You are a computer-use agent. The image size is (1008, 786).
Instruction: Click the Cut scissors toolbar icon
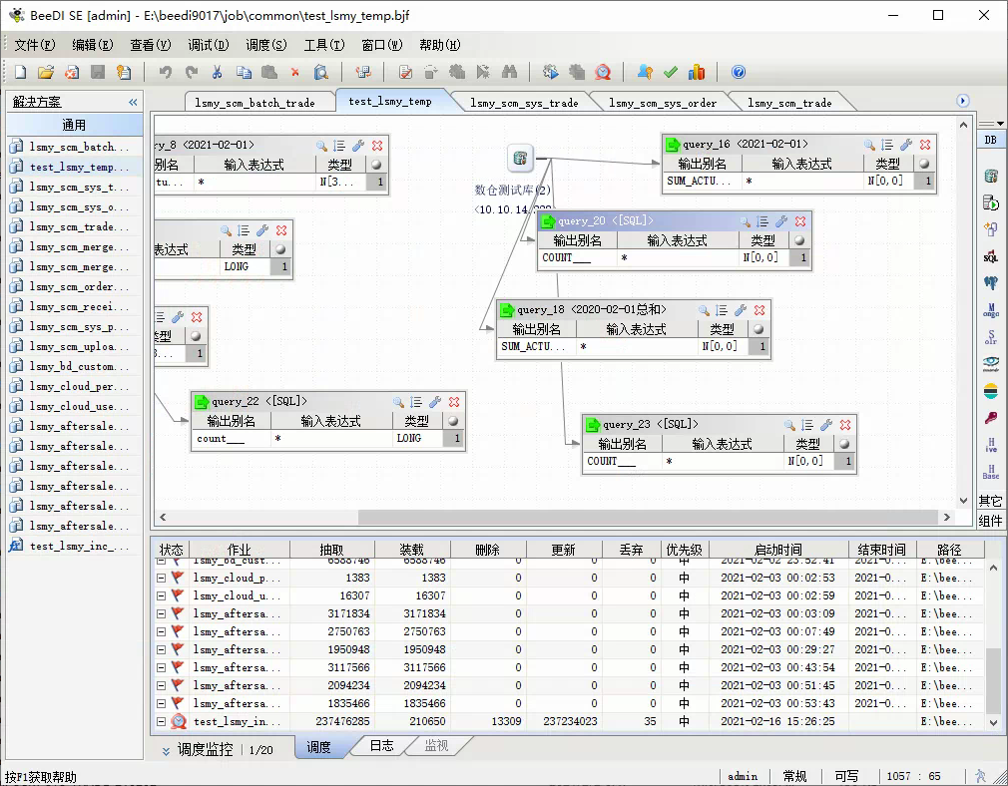coord(218,72)
